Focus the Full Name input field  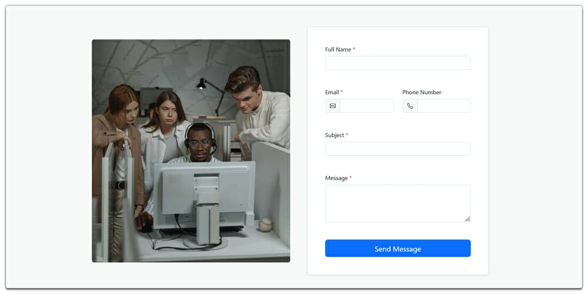[398, 63]
